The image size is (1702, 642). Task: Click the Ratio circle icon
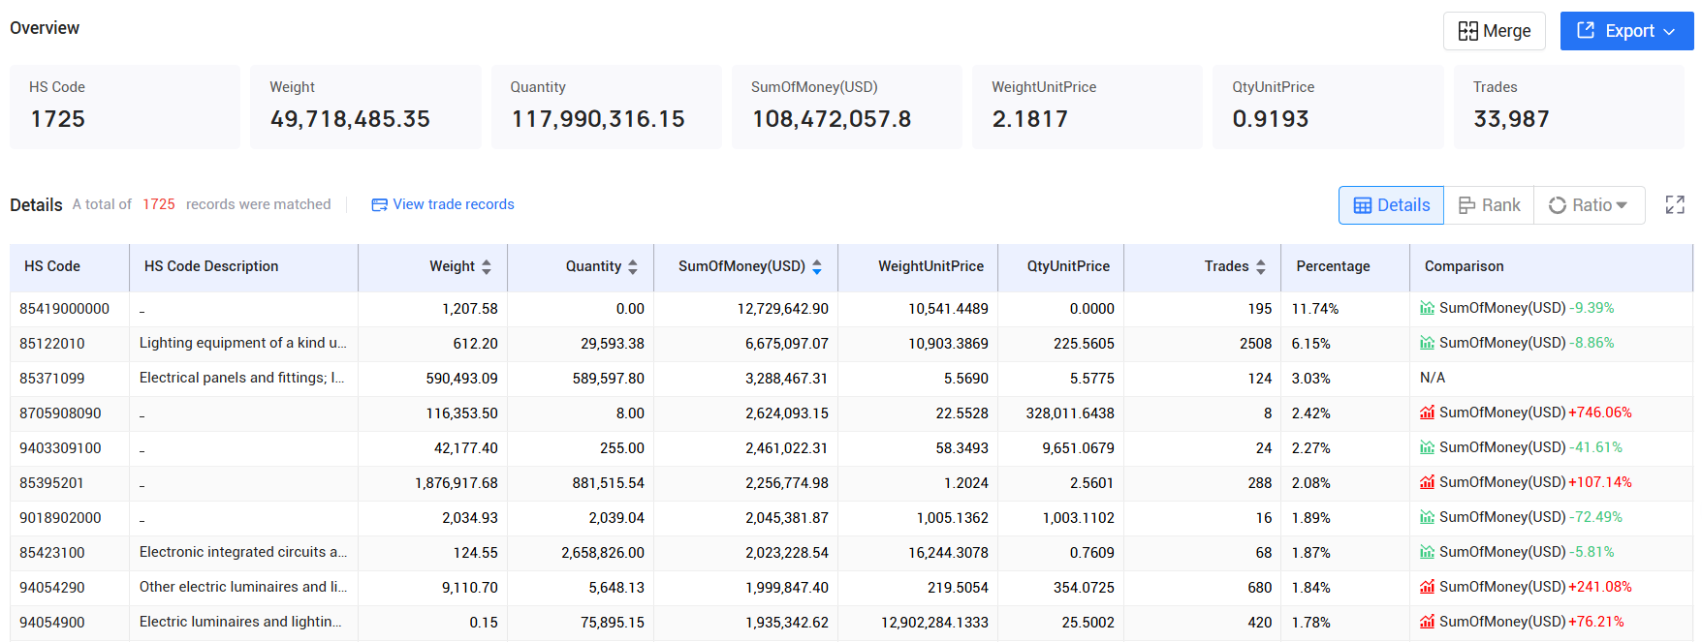point(1558,205)
